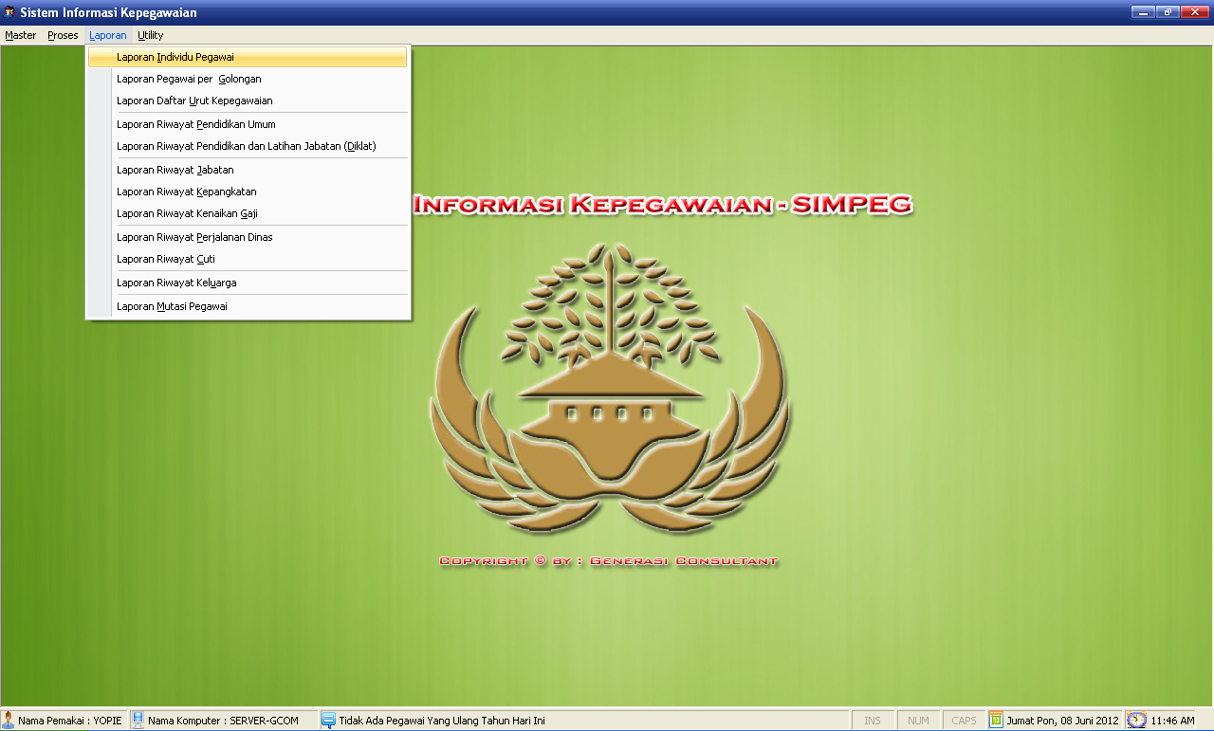The image size is (1214, 731).
Task: Choose Laporan Riwayat Jabatan
Action: pyautogui.click(x=175, y=170)
